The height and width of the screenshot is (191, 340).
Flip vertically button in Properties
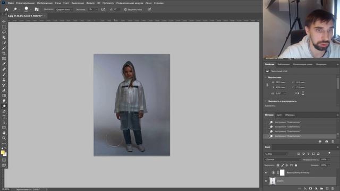click(303, 93)
